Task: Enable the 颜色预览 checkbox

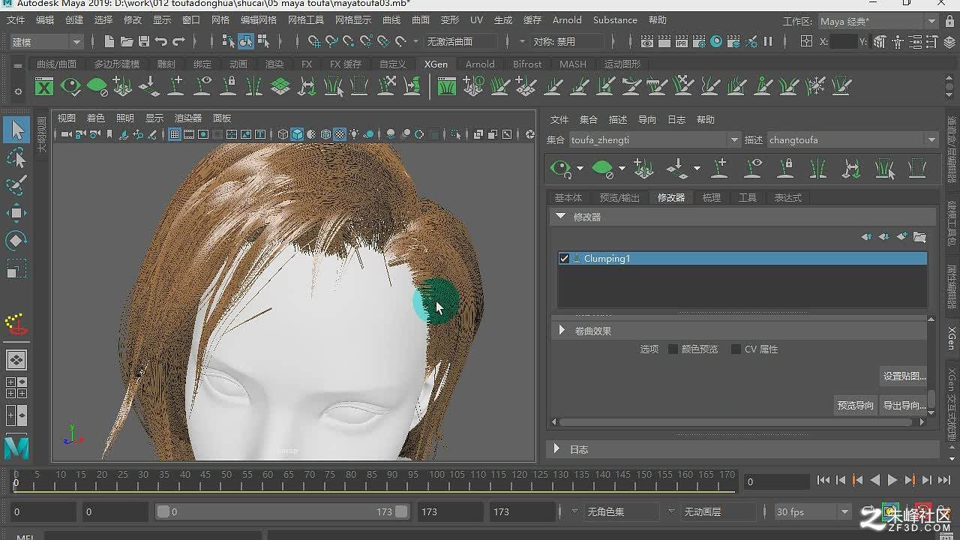Action: pyautogui.click(x=673, y=349)
